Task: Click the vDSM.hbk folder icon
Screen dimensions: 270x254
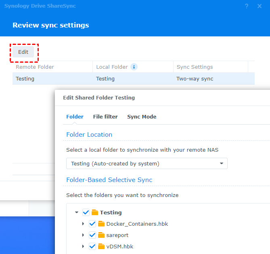Action: [101, 246]
